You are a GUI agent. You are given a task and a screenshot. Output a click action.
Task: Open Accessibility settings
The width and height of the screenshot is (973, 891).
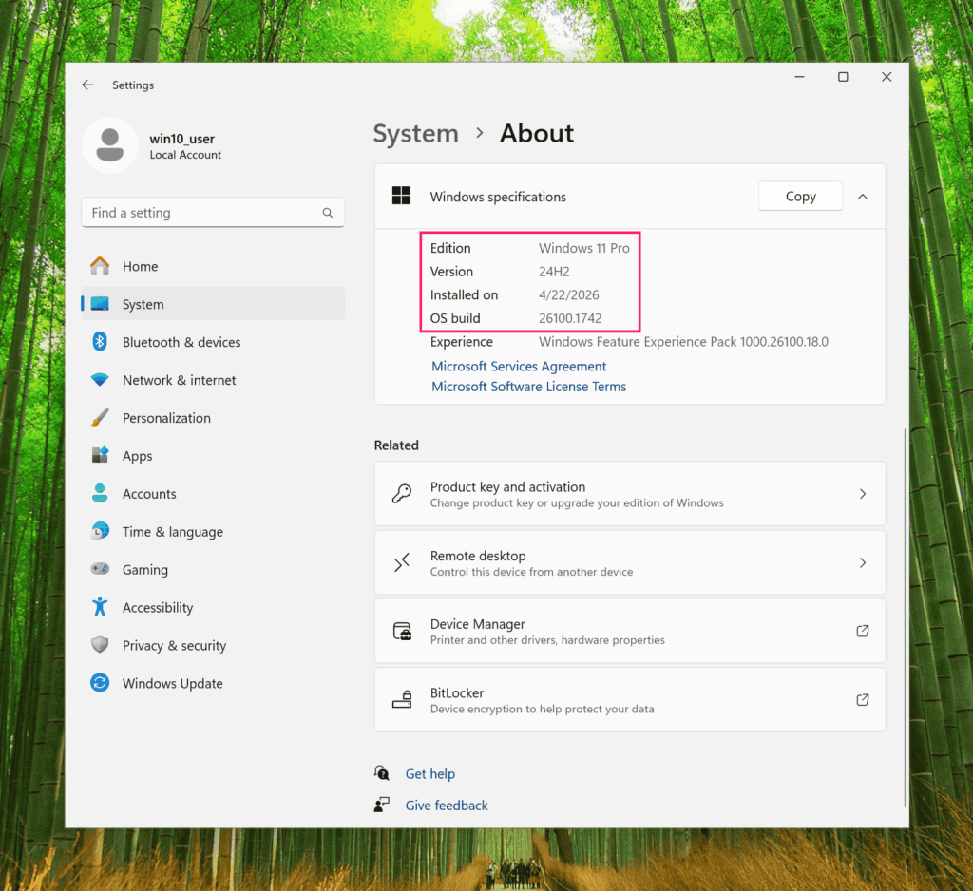tap(213, 607)
